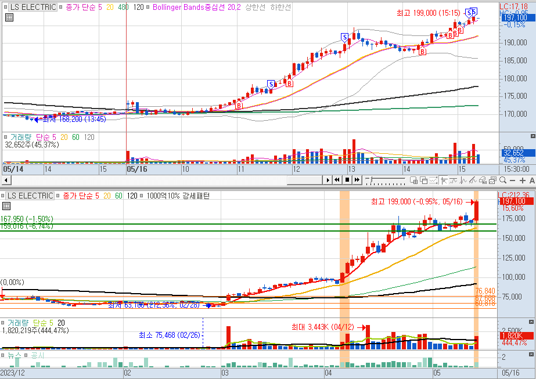Click the 최고 199,000 (15:15) annotation
The image size is (536, 379).
pos(429,13)
